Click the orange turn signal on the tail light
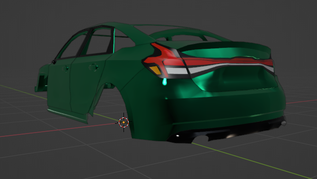The width and height of the screenshot is (317, 179). [x=155, y=70]
